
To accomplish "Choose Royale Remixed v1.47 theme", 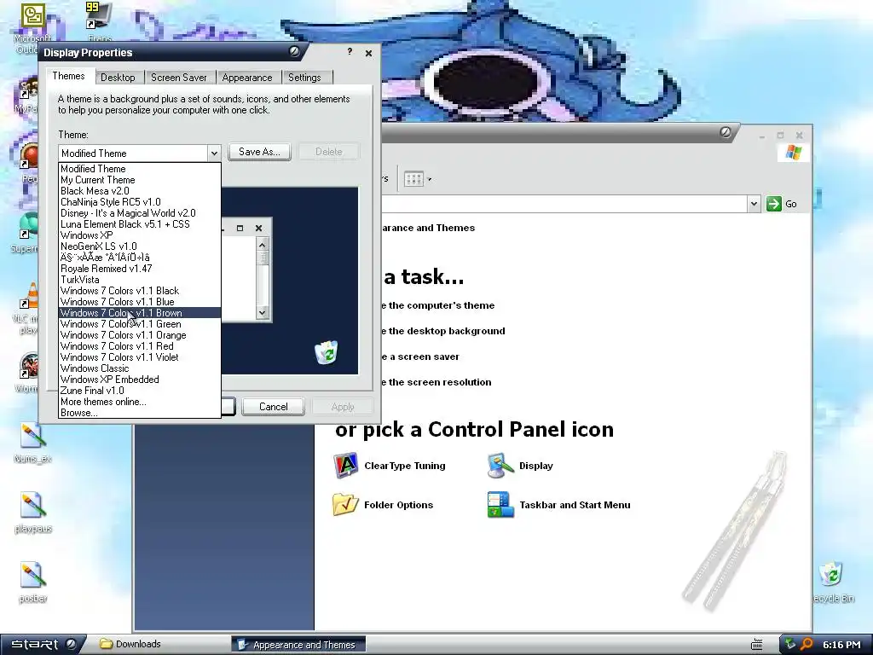I will 140,269.
